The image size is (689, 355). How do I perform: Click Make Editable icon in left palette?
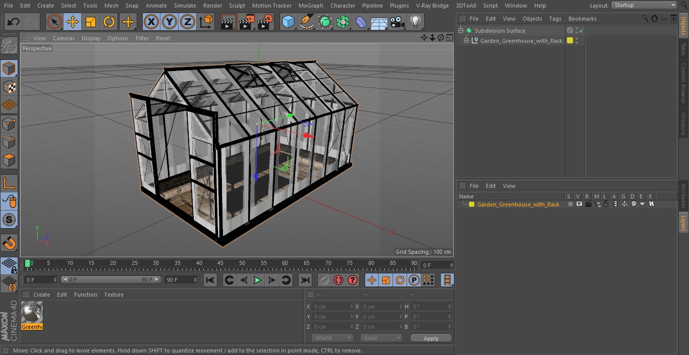[9, 46]
